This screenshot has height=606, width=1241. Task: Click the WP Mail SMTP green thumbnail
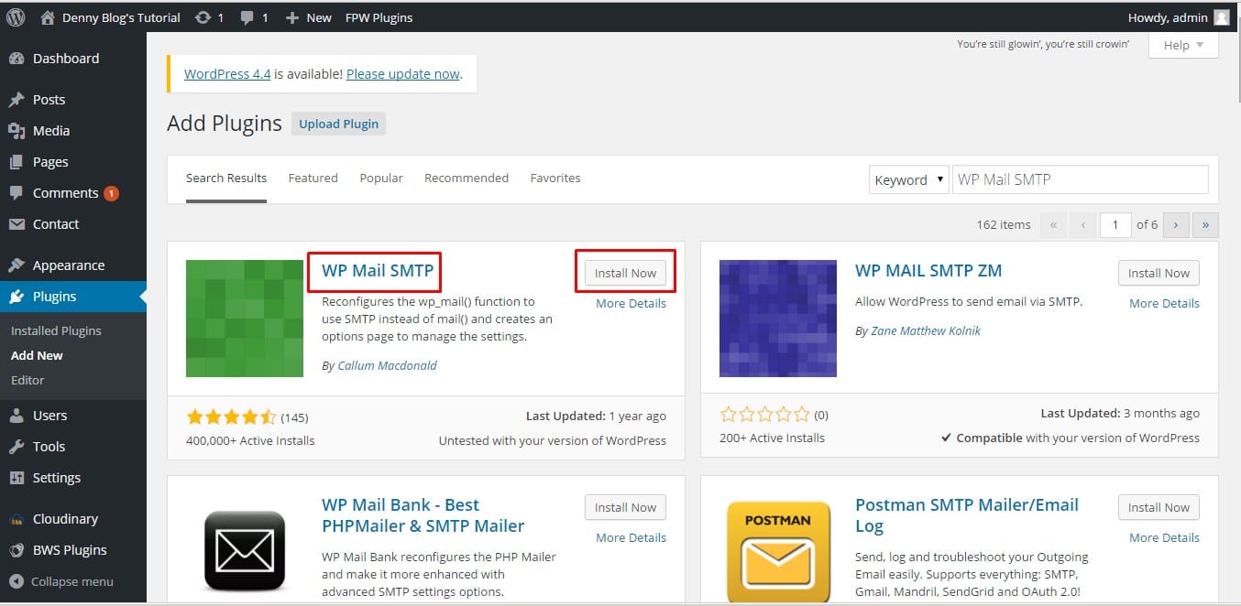point(245,319)
